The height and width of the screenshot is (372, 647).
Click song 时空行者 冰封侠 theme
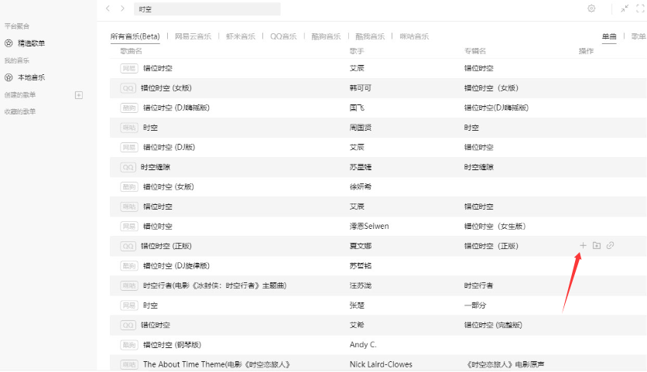(214, 285)
